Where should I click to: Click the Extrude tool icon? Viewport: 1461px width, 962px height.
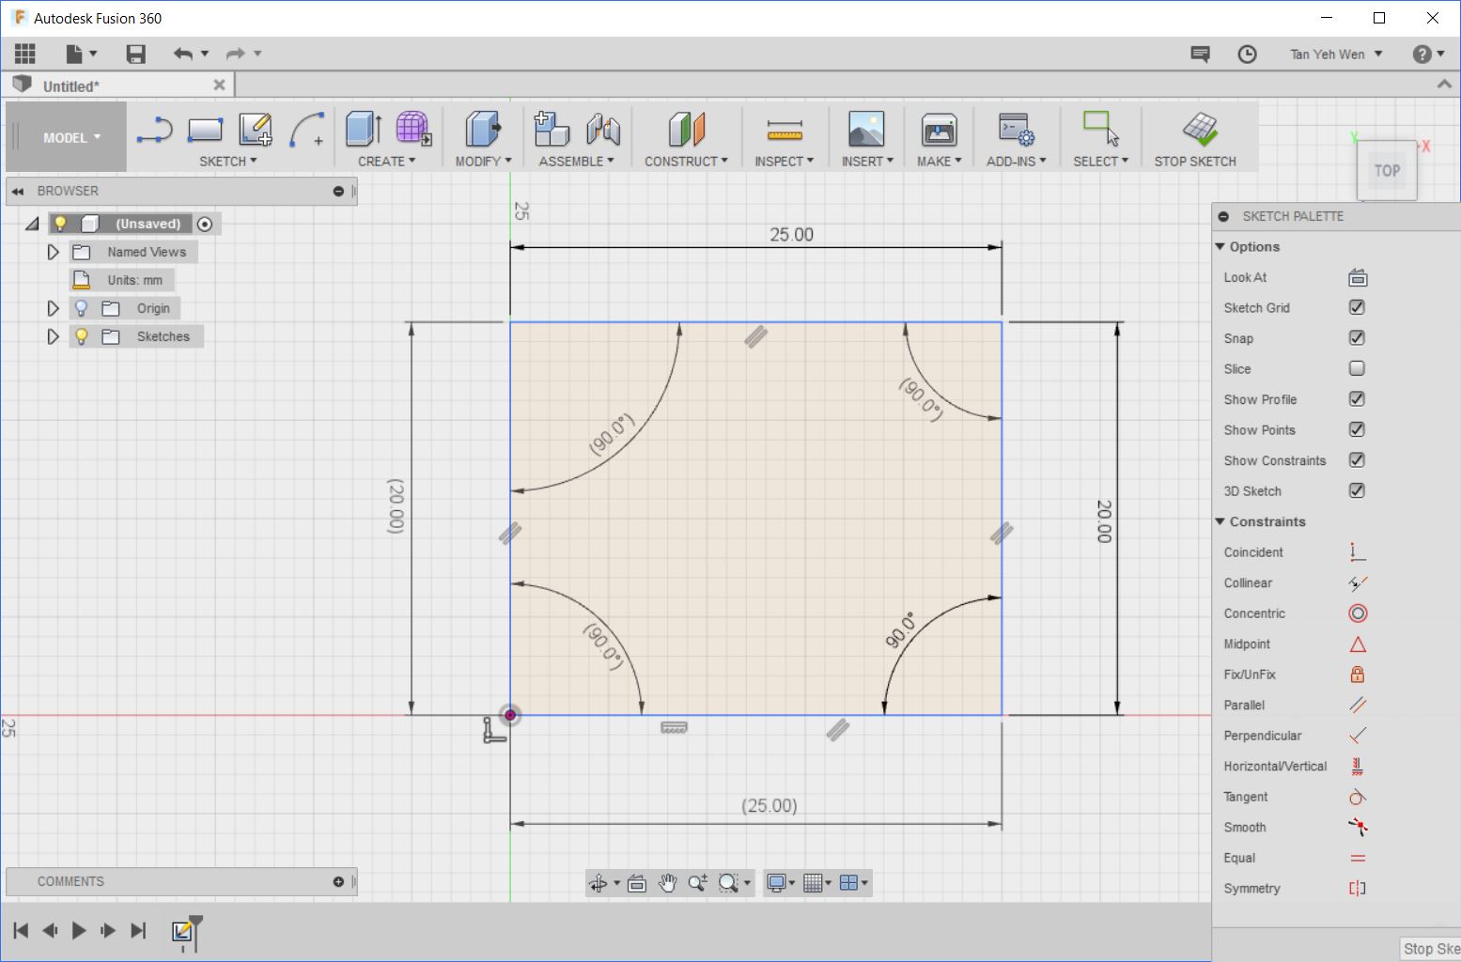(364, 129)
